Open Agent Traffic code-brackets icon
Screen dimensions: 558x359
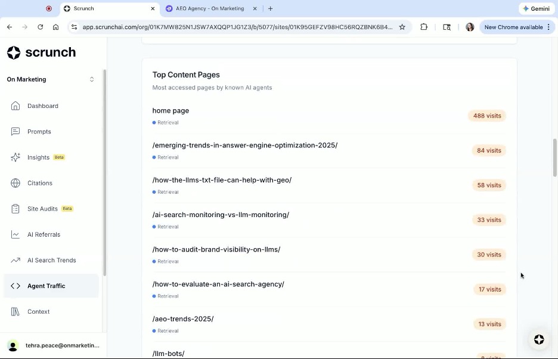16,286
